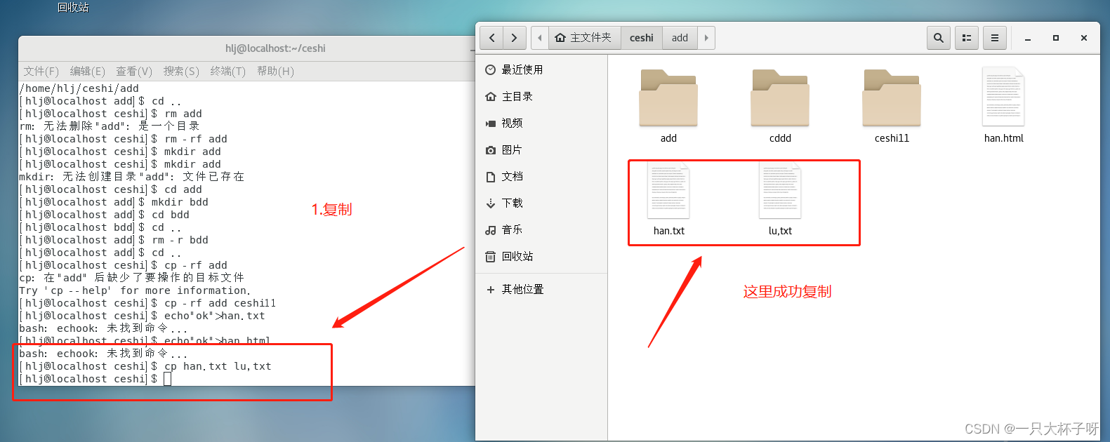Select the han.html file icon
The width and height of the screenshot is (1110, 442).
click(x=1003, y=97)
